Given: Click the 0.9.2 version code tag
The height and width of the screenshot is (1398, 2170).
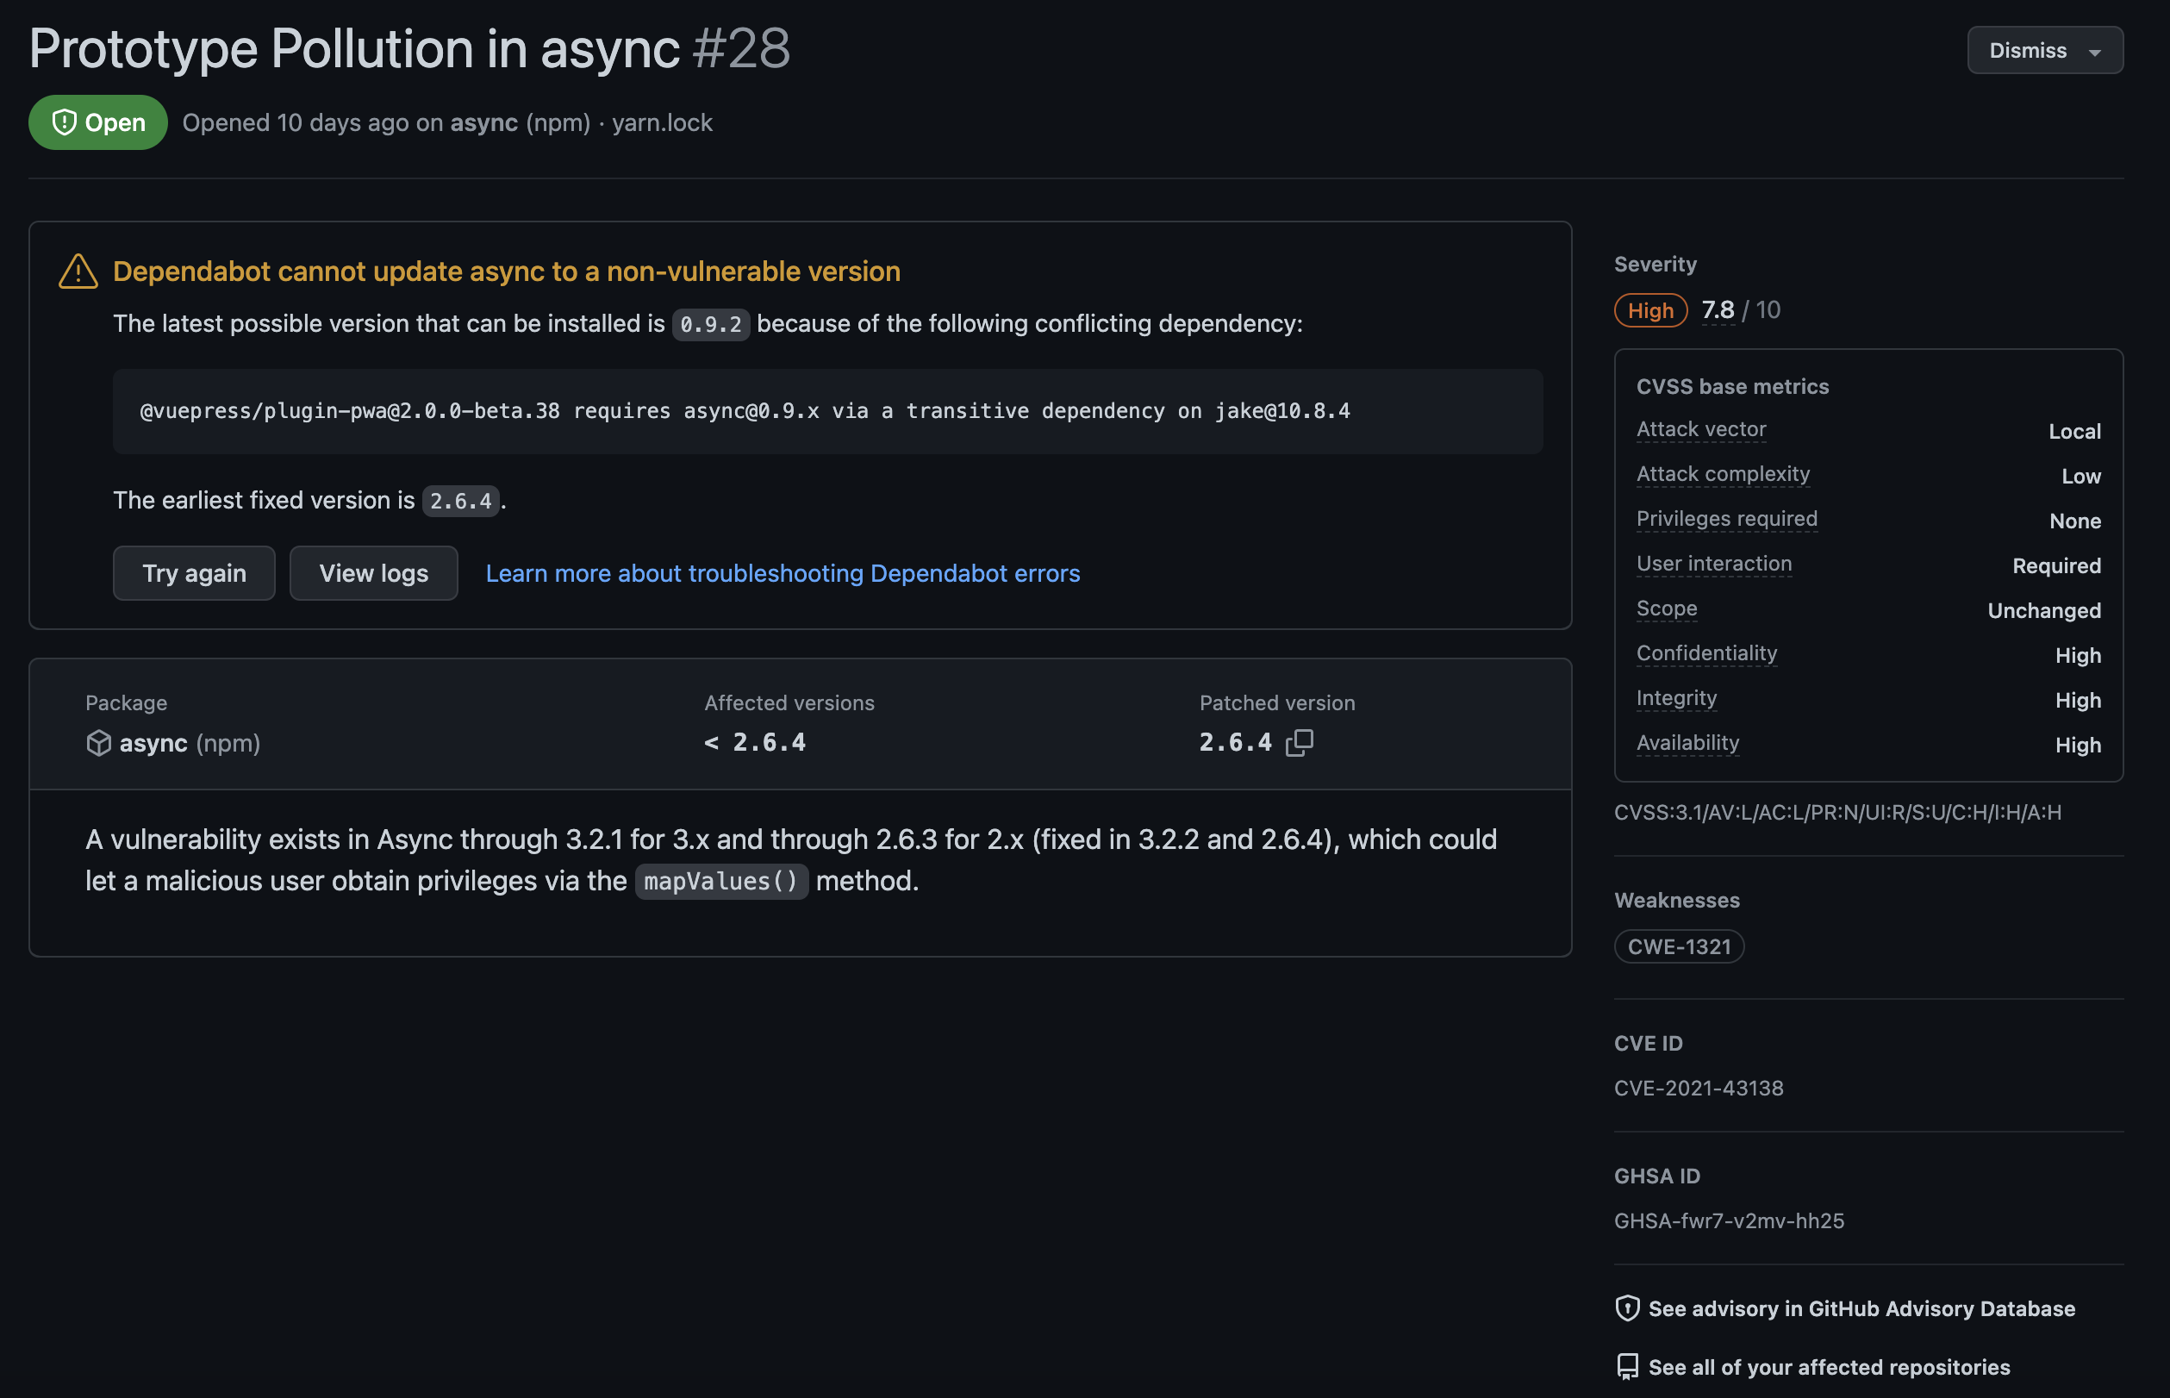Looking at the screenshot, I should click(x=711, y=324).
